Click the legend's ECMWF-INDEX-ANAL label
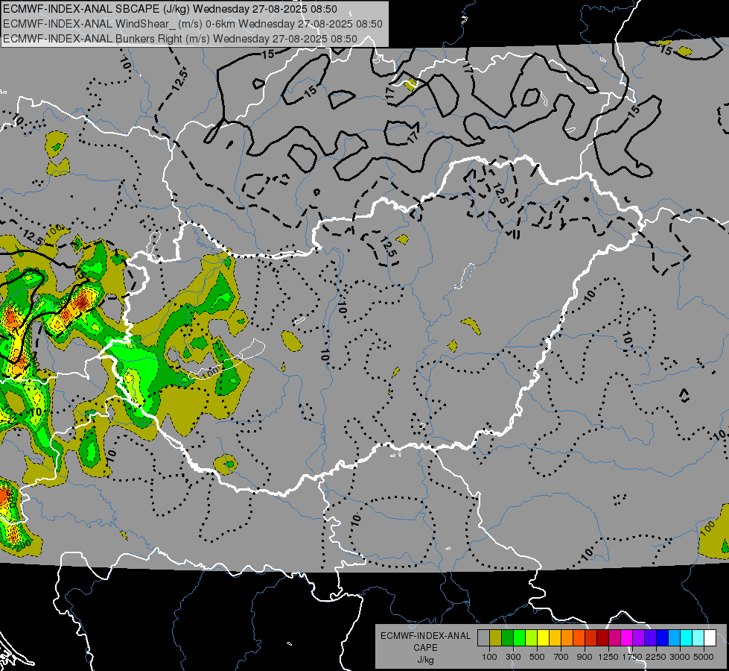This screenshot has width=729, height=671. [426, 636]
